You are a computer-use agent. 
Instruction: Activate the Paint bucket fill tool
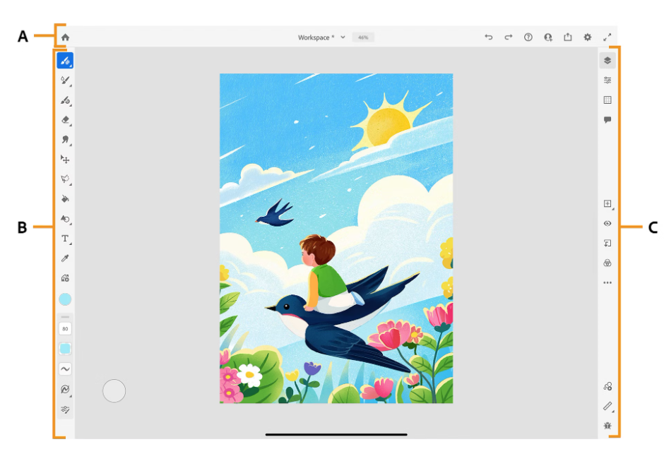pos(65,199)
